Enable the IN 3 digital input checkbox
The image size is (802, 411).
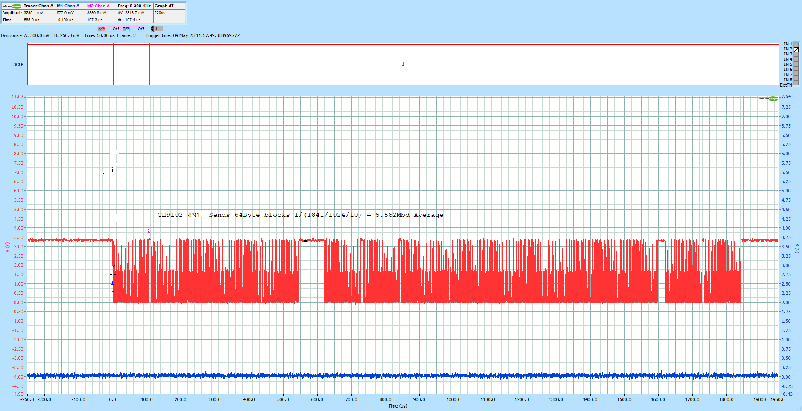[x=796, y=54]
